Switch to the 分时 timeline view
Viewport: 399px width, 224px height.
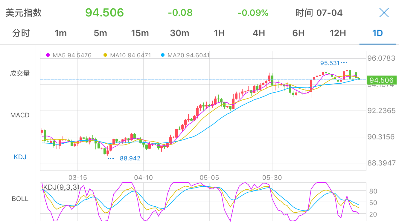coord(21,33)
